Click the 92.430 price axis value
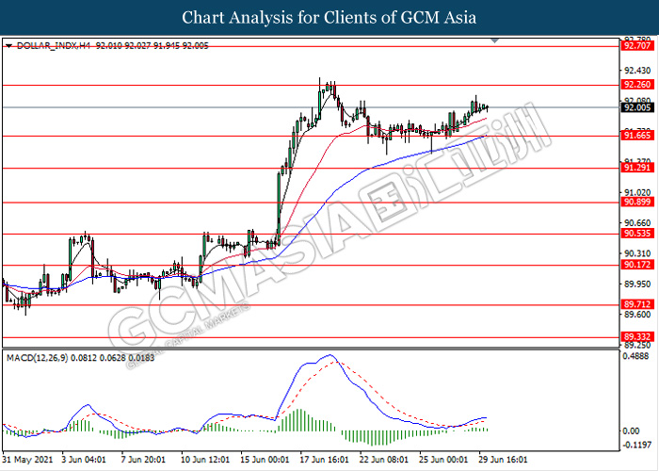Screen dimensions: 659x471 [x=638, y=71]
